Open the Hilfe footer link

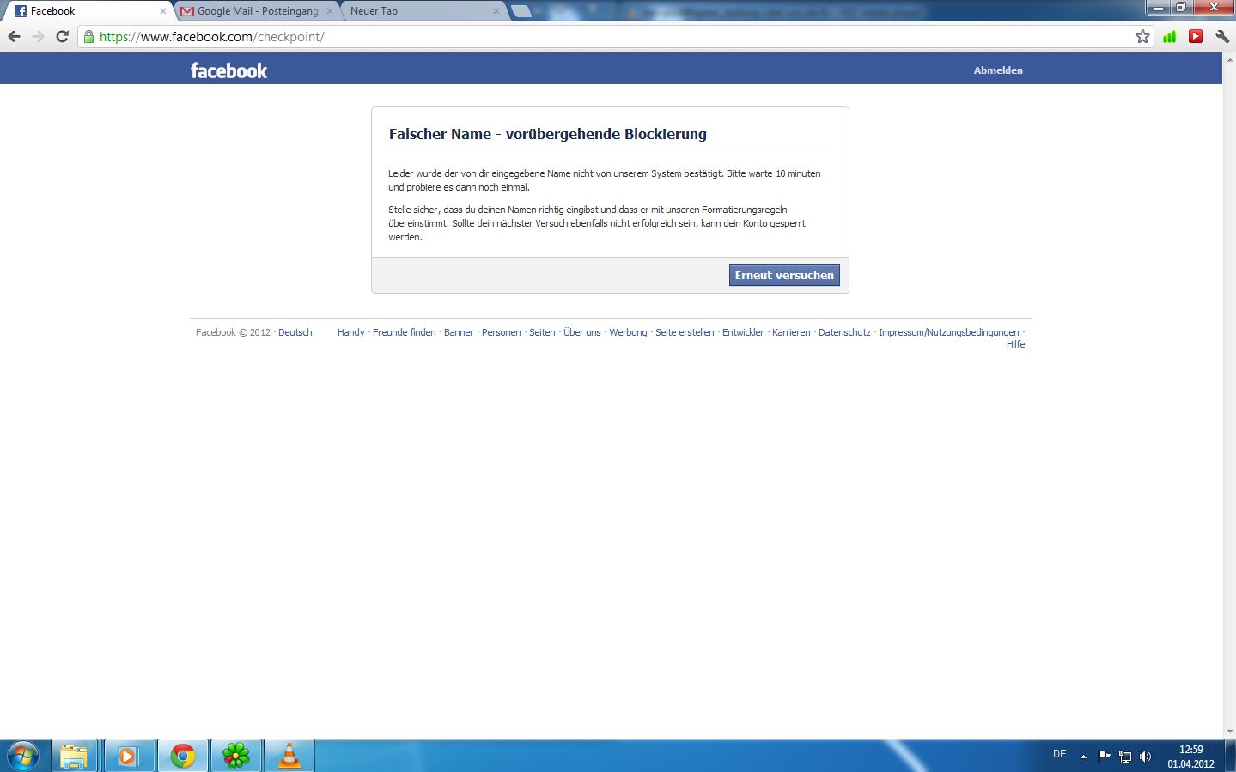pos(1015,344)
